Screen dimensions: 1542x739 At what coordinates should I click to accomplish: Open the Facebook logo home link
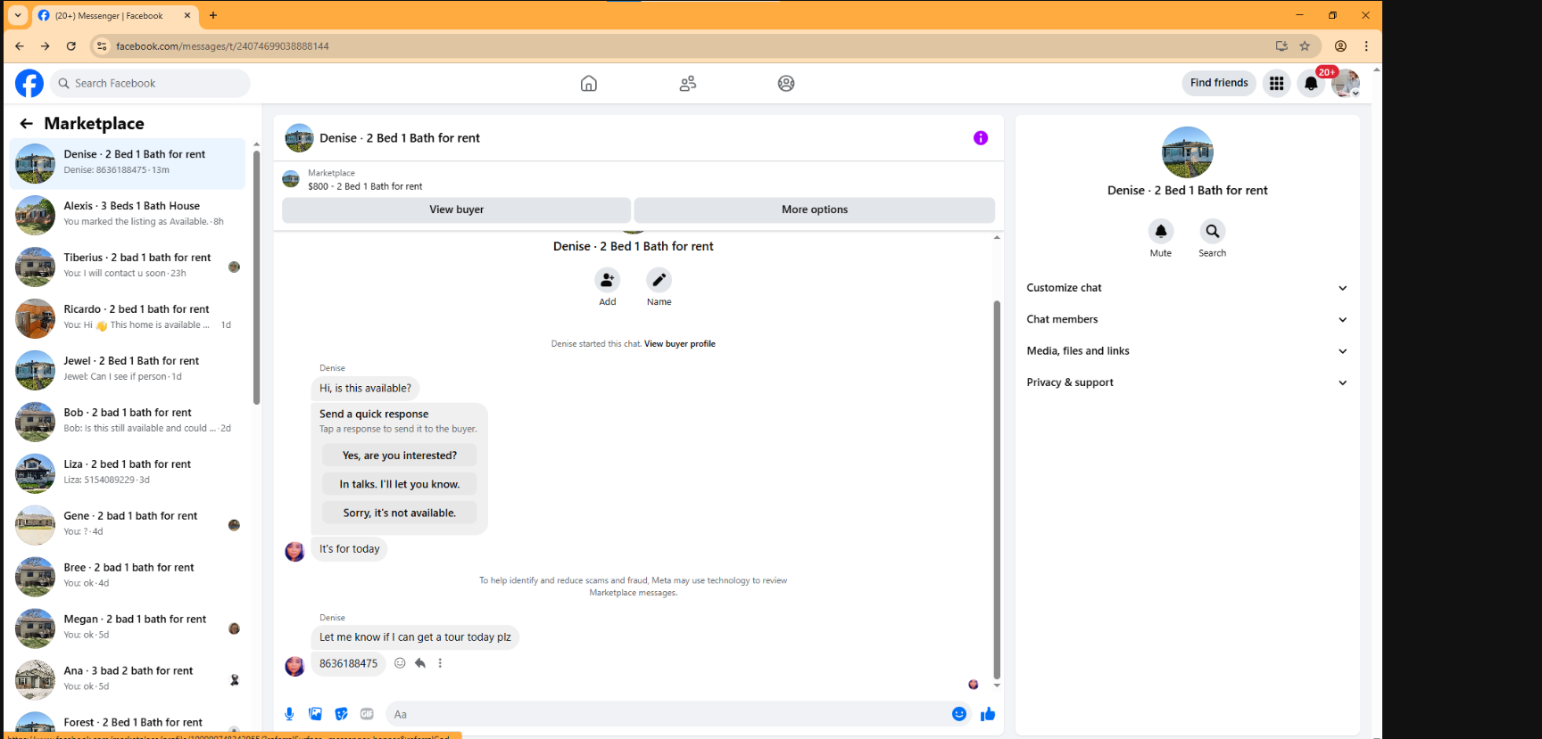[x=29, y=83]
